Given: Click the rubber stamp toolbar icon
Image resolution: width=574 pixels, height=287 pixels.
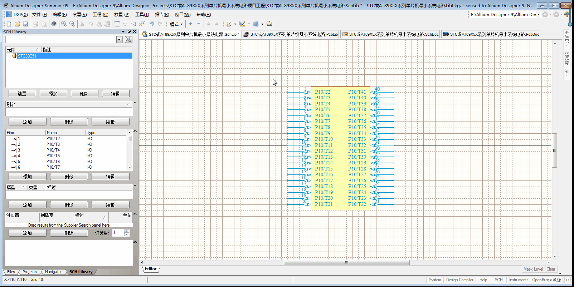Looking at the screenshot, I should 107,24.
